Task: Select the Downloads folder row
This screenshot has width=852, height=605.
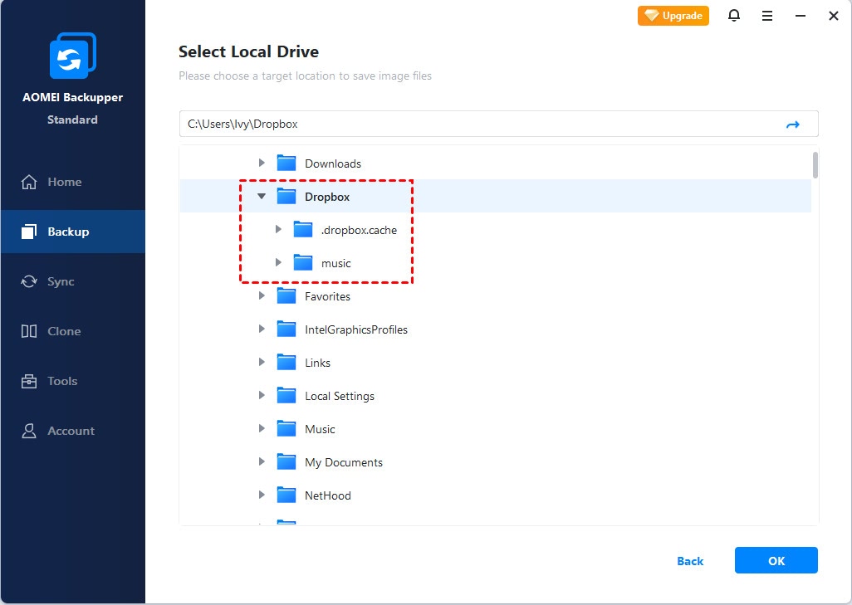Action: coord(496,163)
